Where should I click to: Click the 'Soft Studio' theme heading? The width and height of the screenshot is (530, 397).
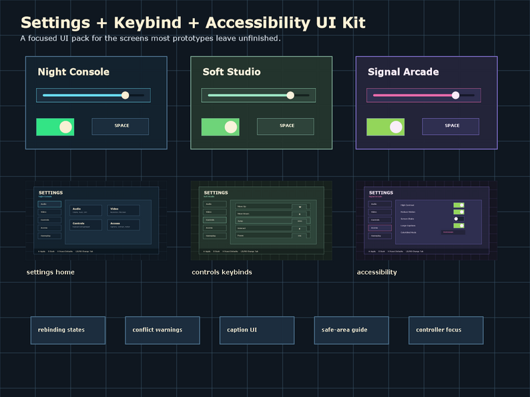point(232,71)
